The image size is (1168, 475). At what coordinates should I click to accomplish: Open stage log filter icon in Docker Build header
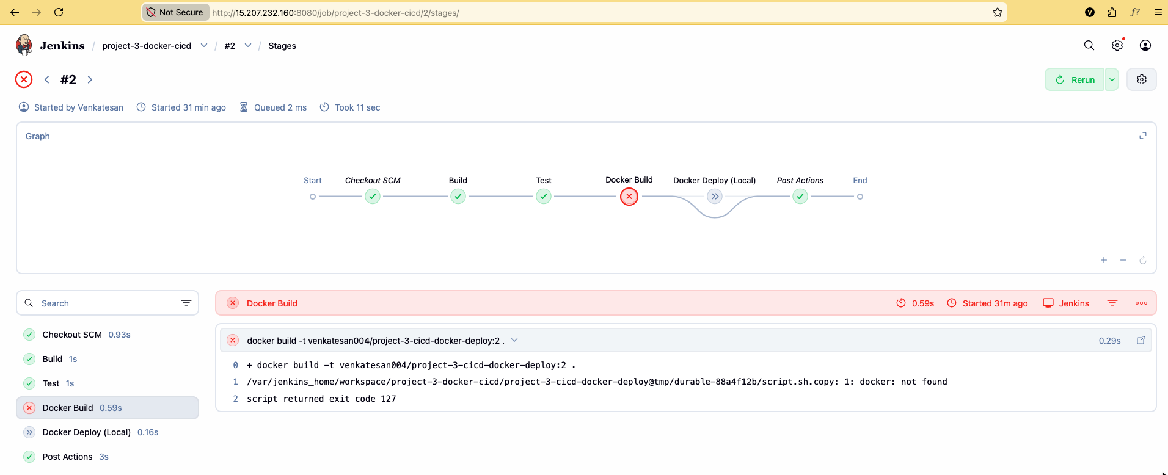1112,303
